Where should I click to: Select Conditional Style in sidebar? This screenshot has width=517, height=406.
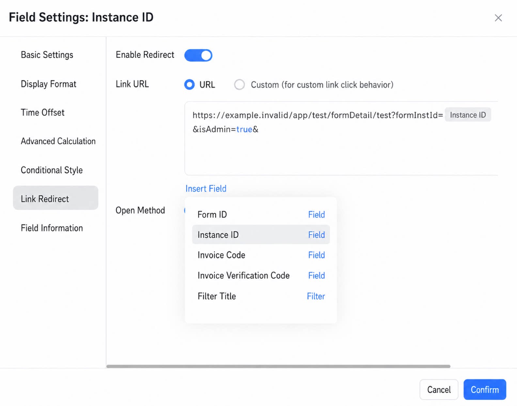point(52,170)
